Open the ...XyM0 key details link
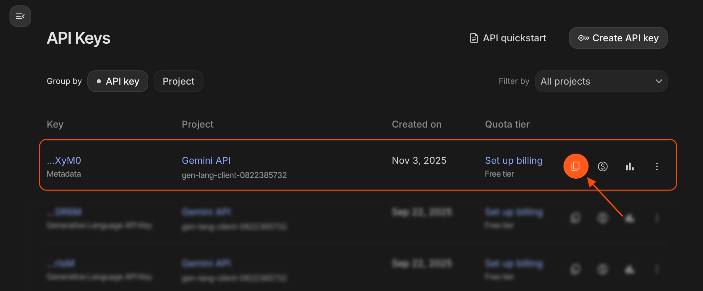Screen dimensions: 703x291 64,160
